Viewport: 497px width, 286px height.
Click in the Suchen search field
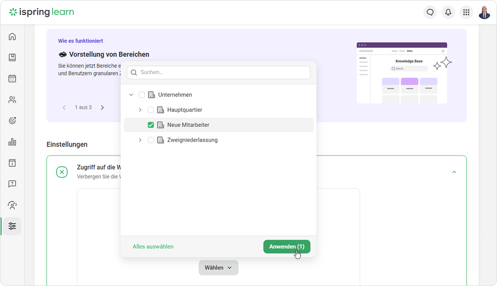[x=218, y=72]
